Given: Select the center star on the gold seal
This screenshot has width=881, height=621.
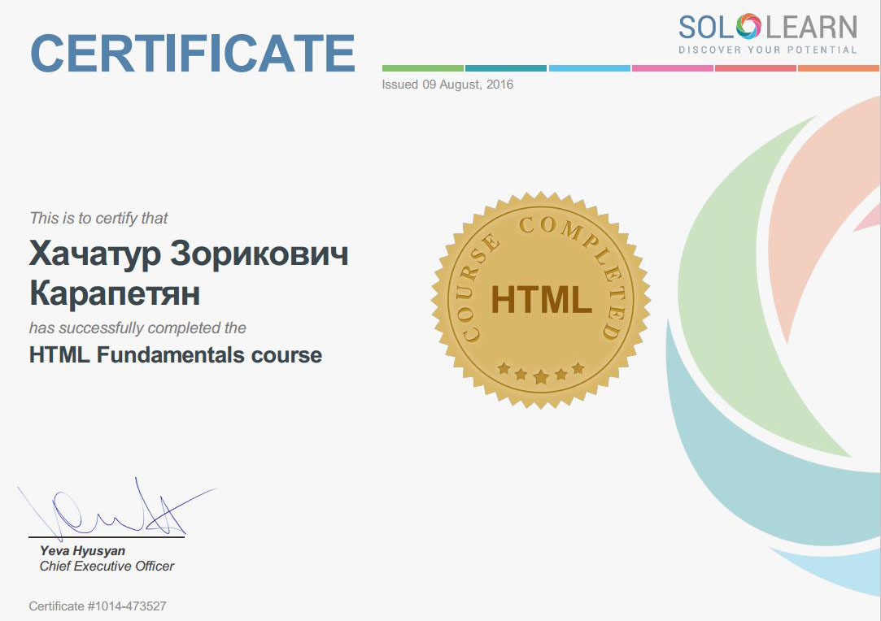Looking at the screenshot, I should pos(541,376).
